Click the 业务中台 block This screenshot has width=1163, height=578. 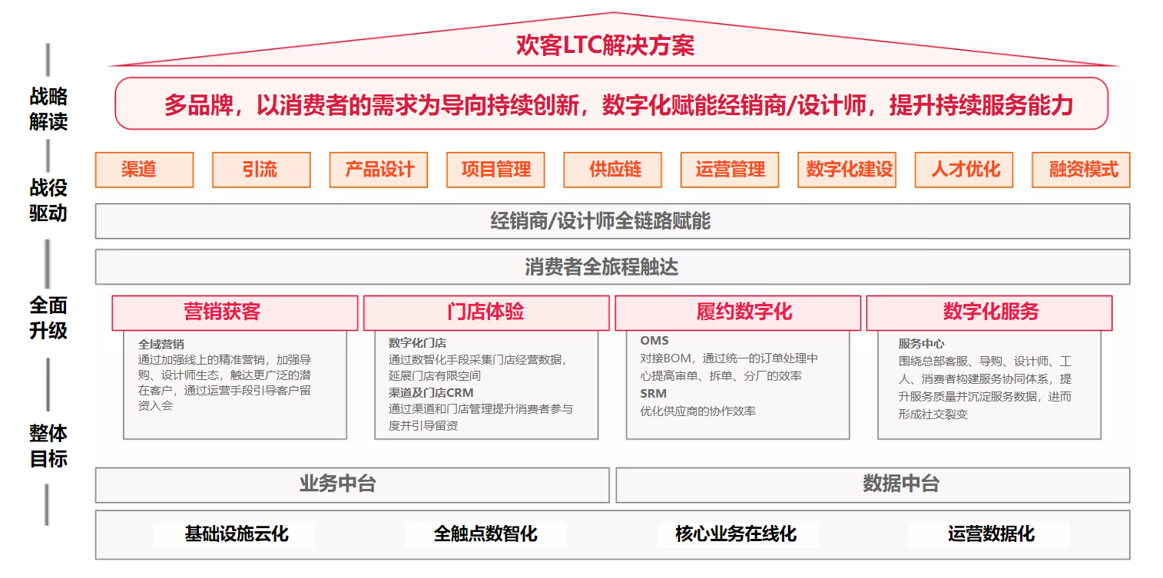[352, 484]
